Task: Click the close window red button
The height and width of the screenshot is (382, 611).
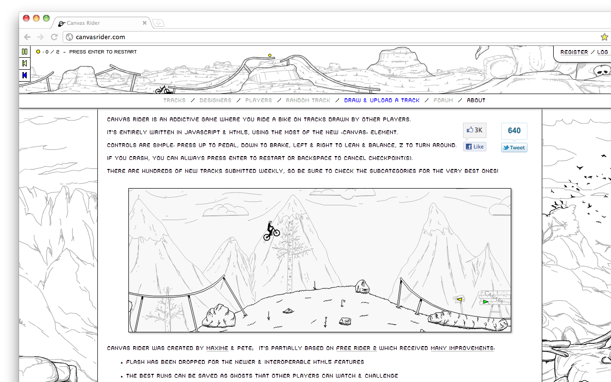Action: click(26, 18)
